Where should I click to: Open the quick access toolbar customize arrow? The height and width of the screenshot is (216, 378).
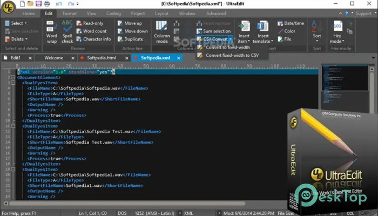(x=78, y=4)
